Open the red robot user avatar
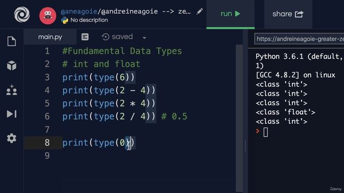344x193 pixels. [x=48, y=16]
